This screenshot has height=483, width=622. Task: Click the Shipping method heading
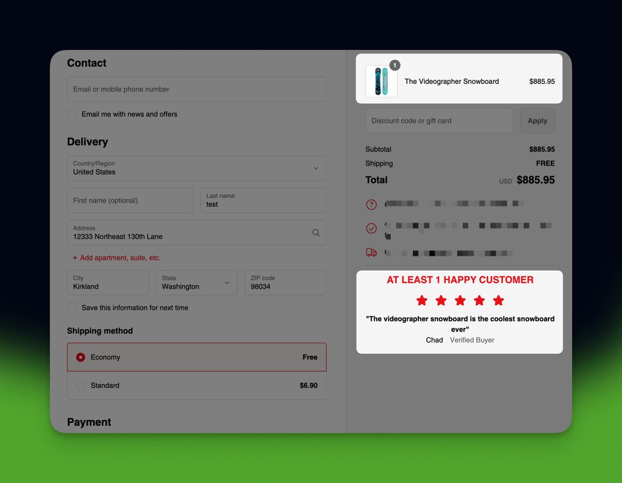point(100,331)
